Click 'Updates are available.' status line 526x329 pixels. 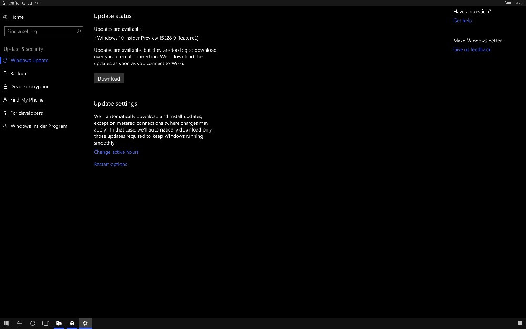(x=118, y=29)
